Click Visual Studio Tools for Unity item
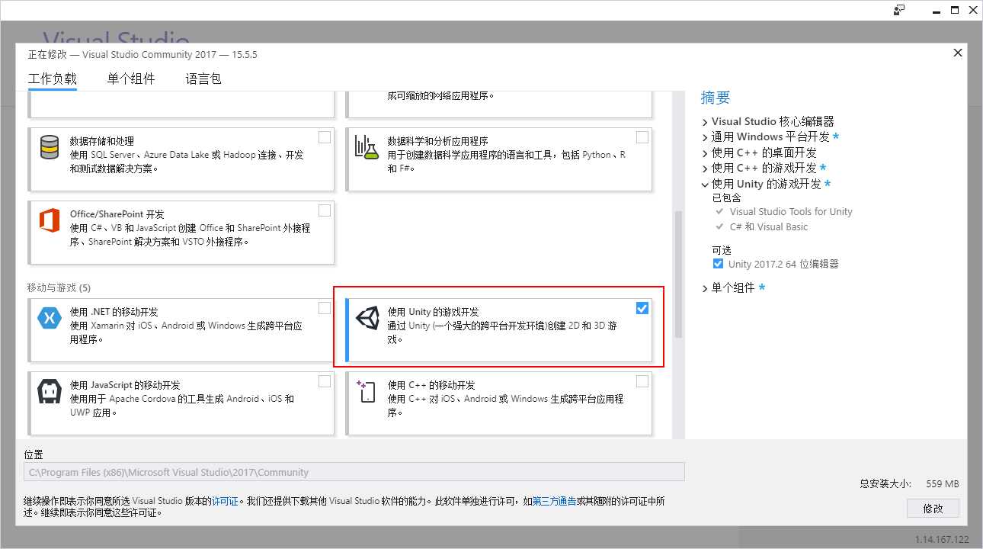Screen dimensions: 983x549 pyautogui.click(x=791, y=212)
